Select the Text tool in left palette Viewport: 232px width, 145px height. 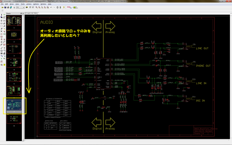[x=4, y=48]
